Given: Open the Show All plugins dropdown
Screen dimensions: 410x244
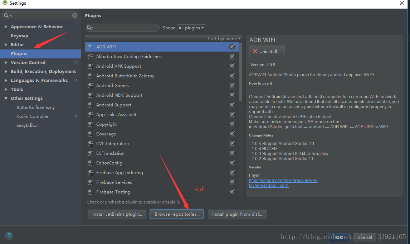Looking at the screenshot, I should pos(191,28).
